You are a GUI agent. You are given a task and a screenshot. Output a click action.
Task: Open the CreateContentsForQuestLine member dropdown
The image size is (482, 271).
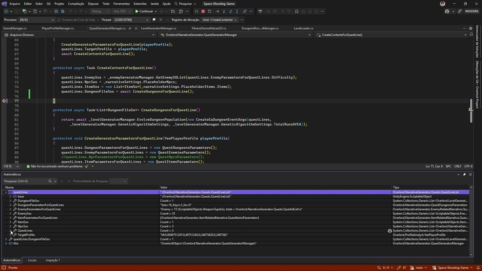[x=392, y=35]
